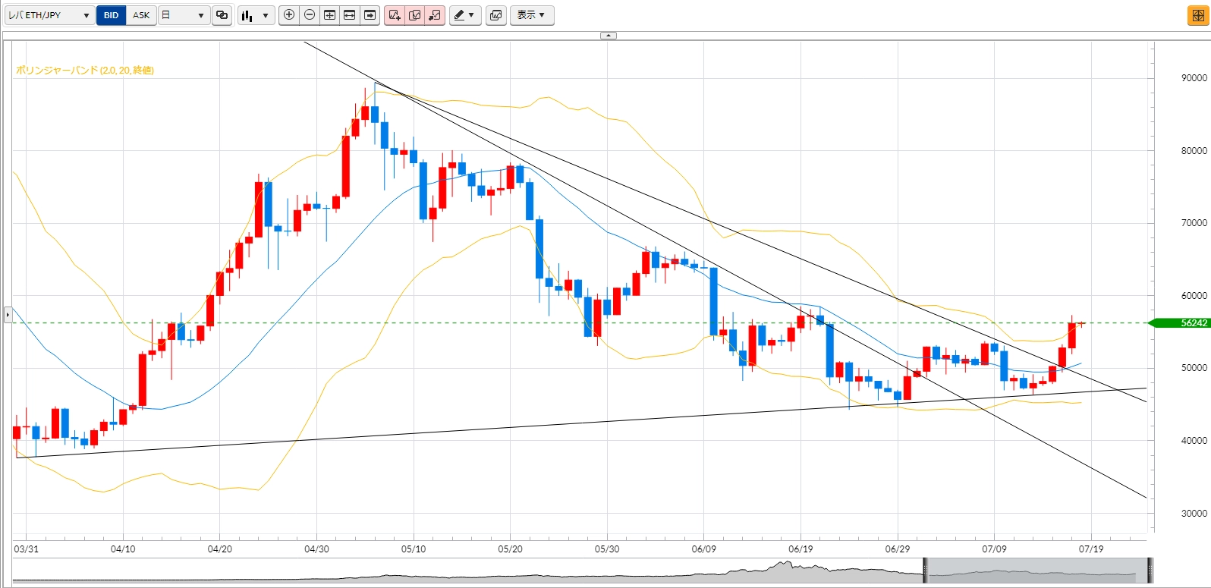Open the 日 timeframe dropdown
The width and height of the screenshot is (1211, 588).
coord(184,15)
